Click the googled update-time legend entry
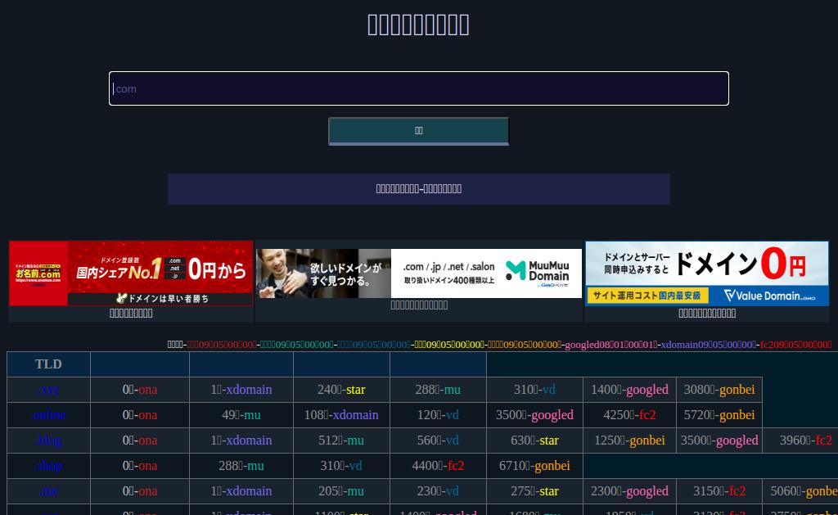Screen dimensions: 838x515 (x=610, y=345)
